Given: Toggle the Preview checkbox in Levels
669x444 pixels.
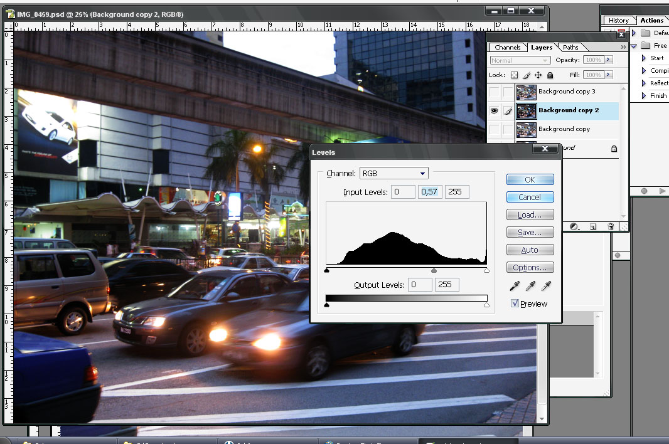Looking at the screenshot, I should click(515, 304).
